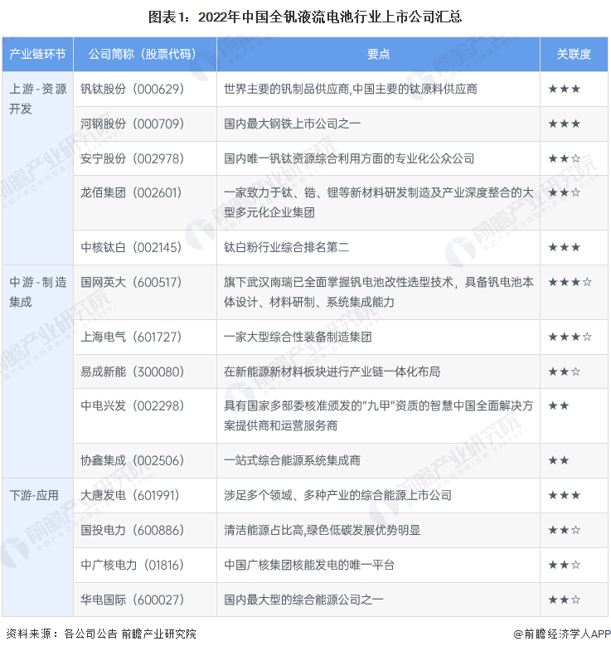
Task: Click star rating in 河钢股份 row
Action: (564, 124)
